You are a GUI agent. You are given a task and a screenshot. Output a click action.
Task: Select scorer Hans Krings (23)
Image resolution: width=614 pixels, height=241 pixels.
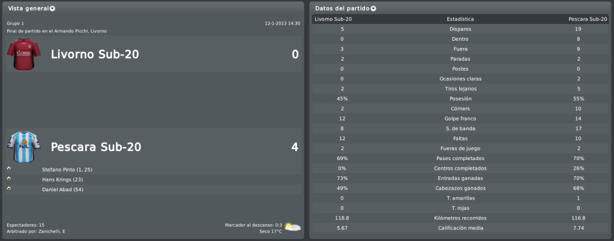coord(62,180)
